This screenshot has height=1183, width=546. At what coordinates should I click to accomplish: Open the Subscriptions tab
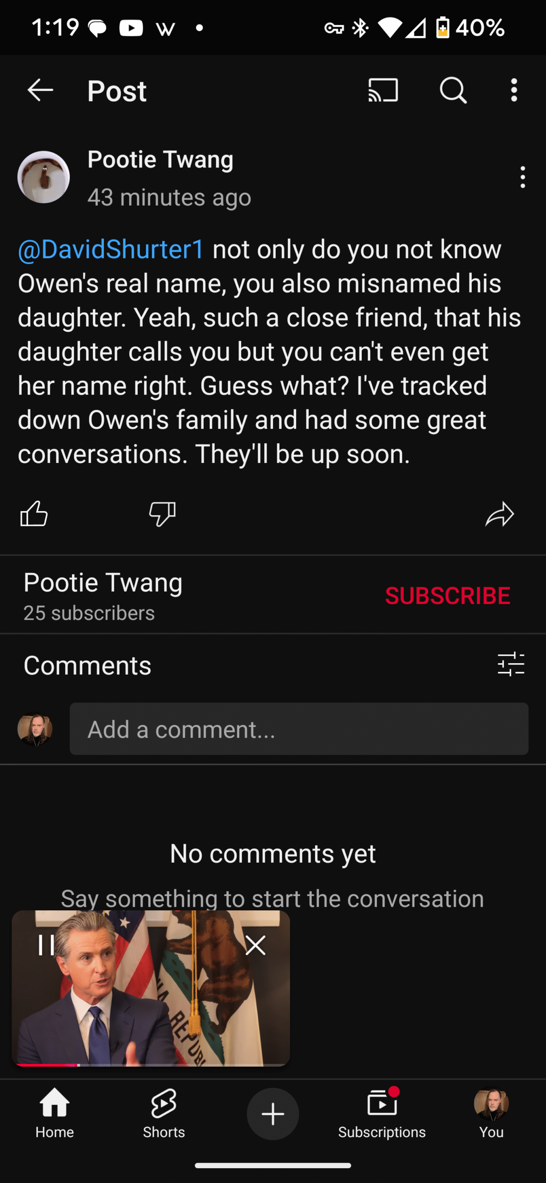(x=382, y=1114)
